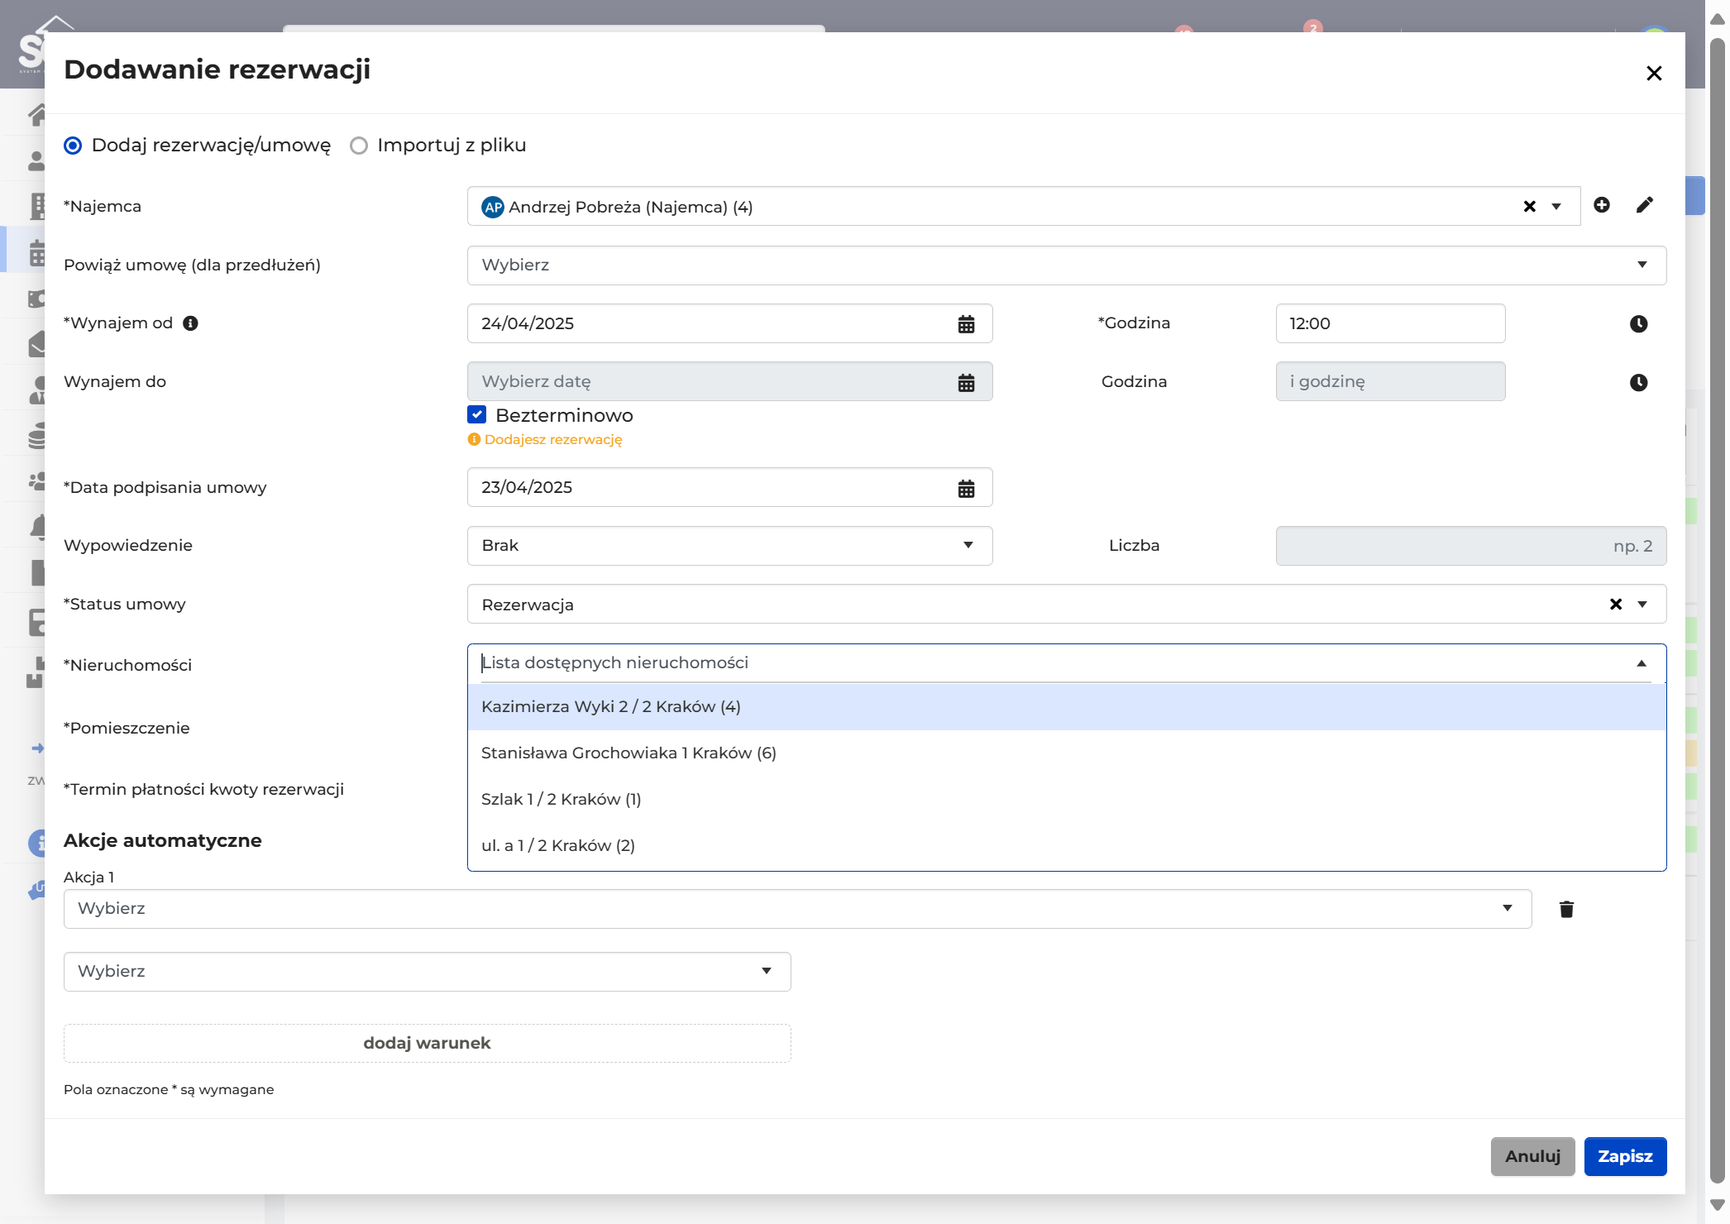Image resolution: width=1730 pixels, height=1224 pixels.
Task: Open calendar for Data podpisania umowy
Action: [966, 488]
